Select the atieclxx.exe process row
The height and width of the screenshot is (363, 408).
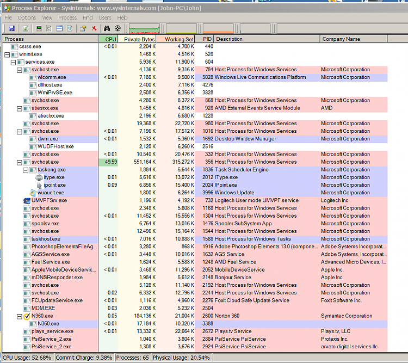(x=195, y=116)
